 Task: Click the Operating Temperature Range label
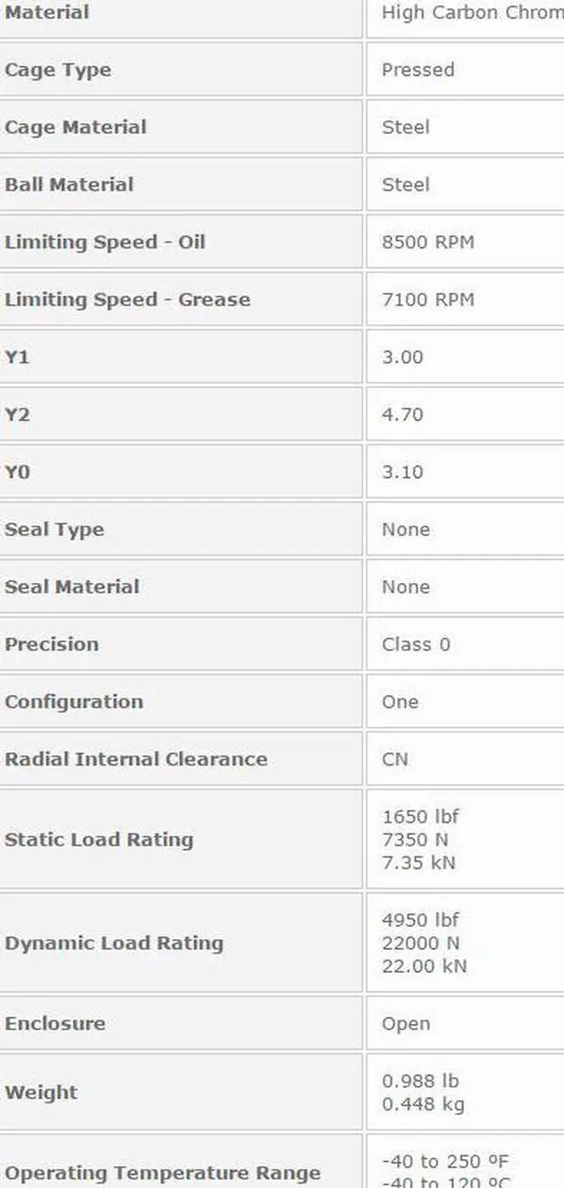(x=162, y=1174)
